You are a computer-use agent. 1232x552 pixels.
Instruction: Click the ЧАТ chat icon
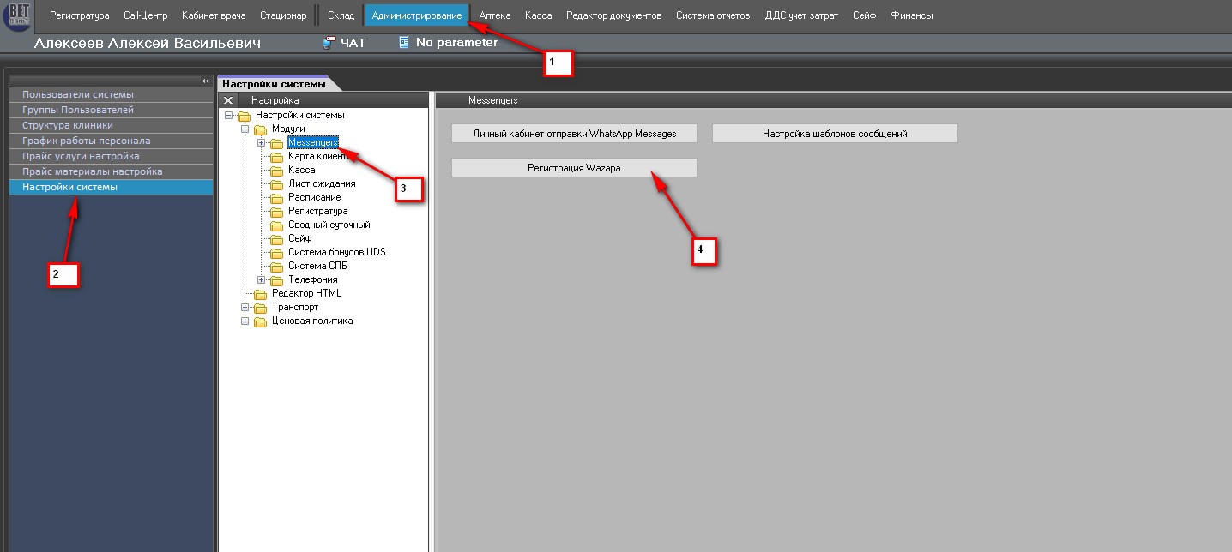coord(329,43)
